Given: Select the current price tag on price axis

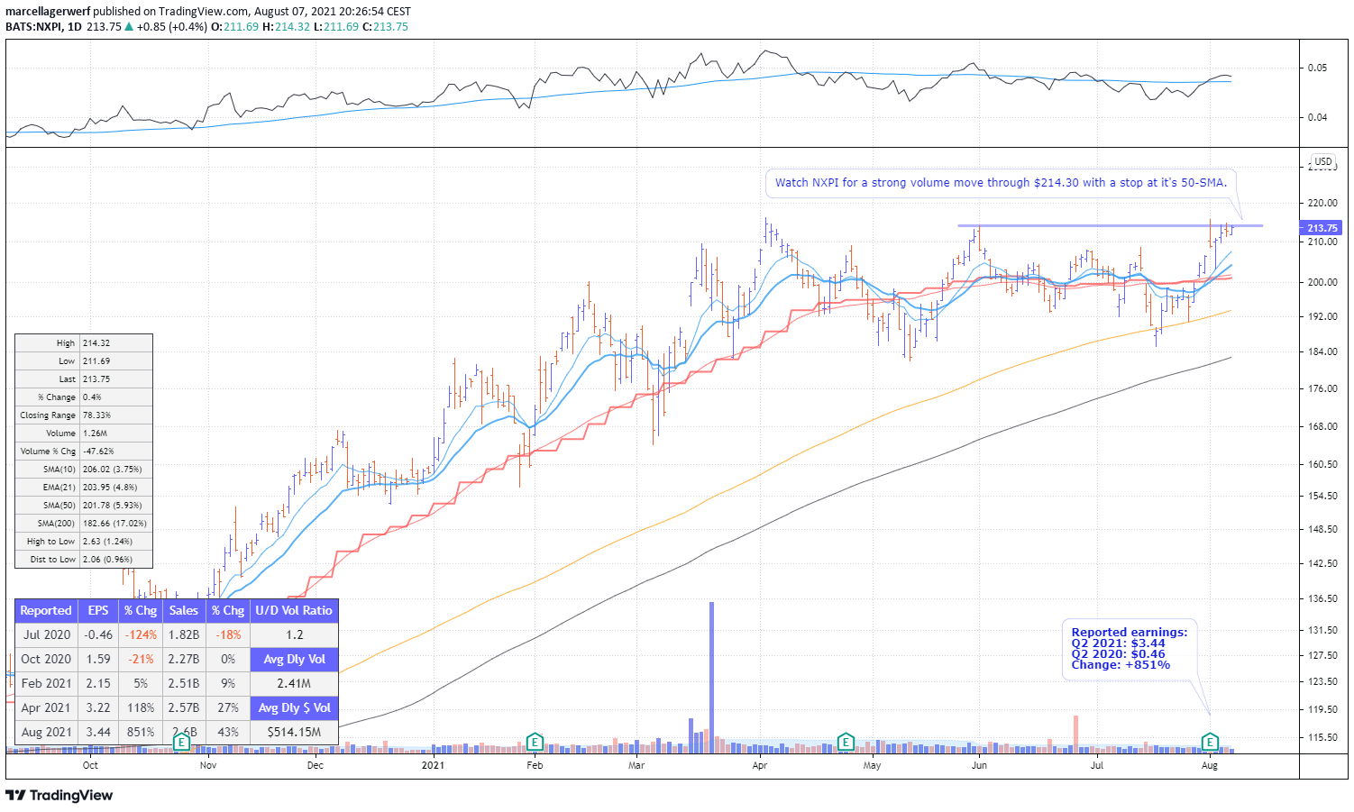Looking at the screenshot, I should (x=1322, y=228).
